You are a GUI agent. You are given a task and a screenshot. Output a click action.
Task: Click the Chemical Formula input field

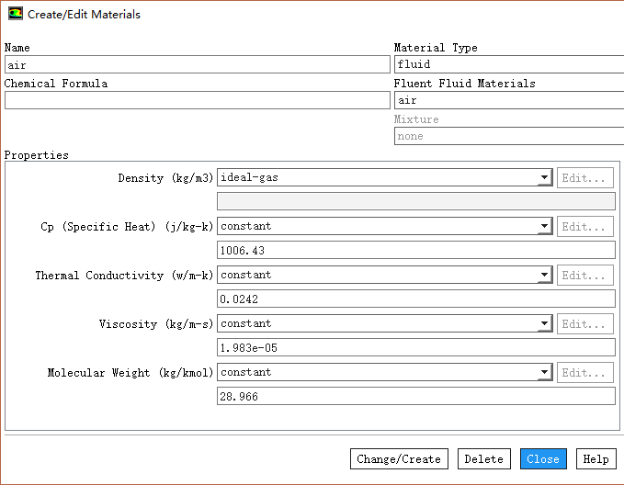point(197,101)
